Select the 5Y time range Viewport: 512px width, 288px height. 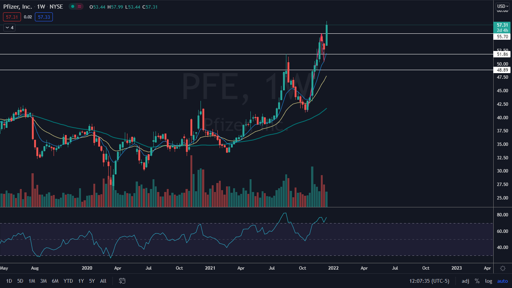coord(92,281)
